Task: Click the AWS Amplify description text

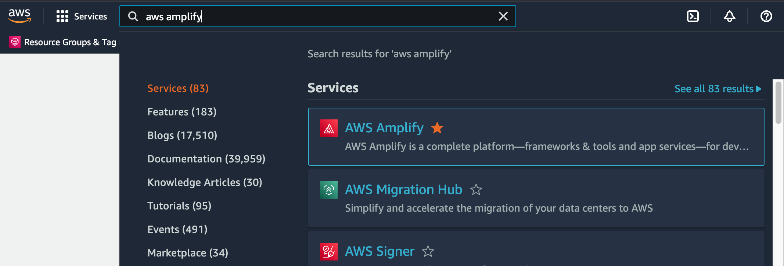Action: [547, 147]
